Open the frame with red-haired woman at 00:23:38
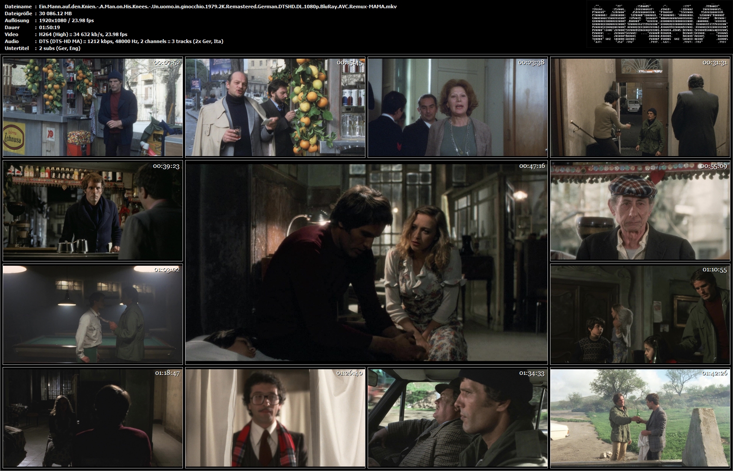 pos(458,107)
